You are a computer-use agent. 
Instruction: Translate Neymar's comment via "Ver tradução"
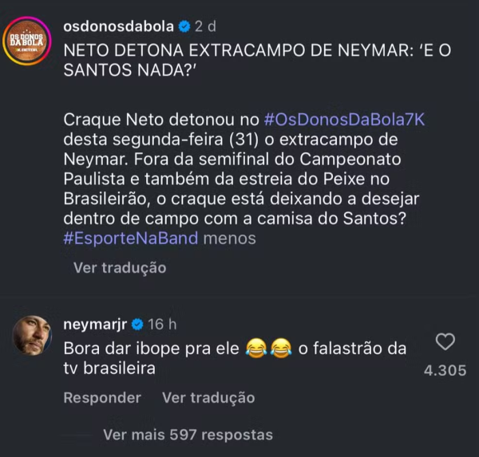point(208,397)
